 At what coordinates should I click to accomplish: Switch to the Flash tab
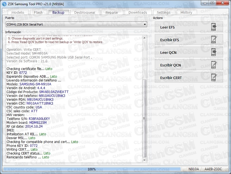[38, 12]
